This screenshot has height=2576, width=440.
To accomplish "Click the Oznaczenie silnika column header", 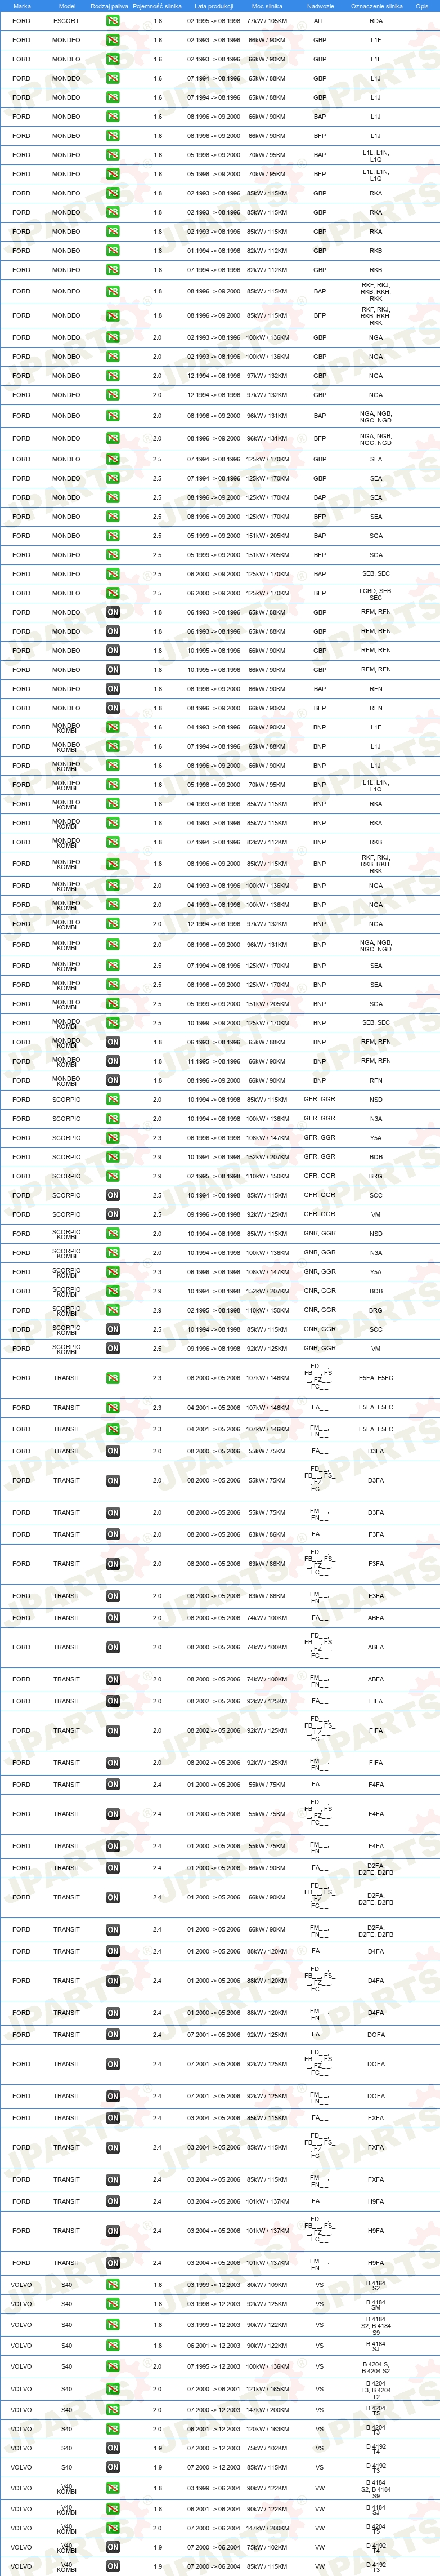I will pos(376,6).
